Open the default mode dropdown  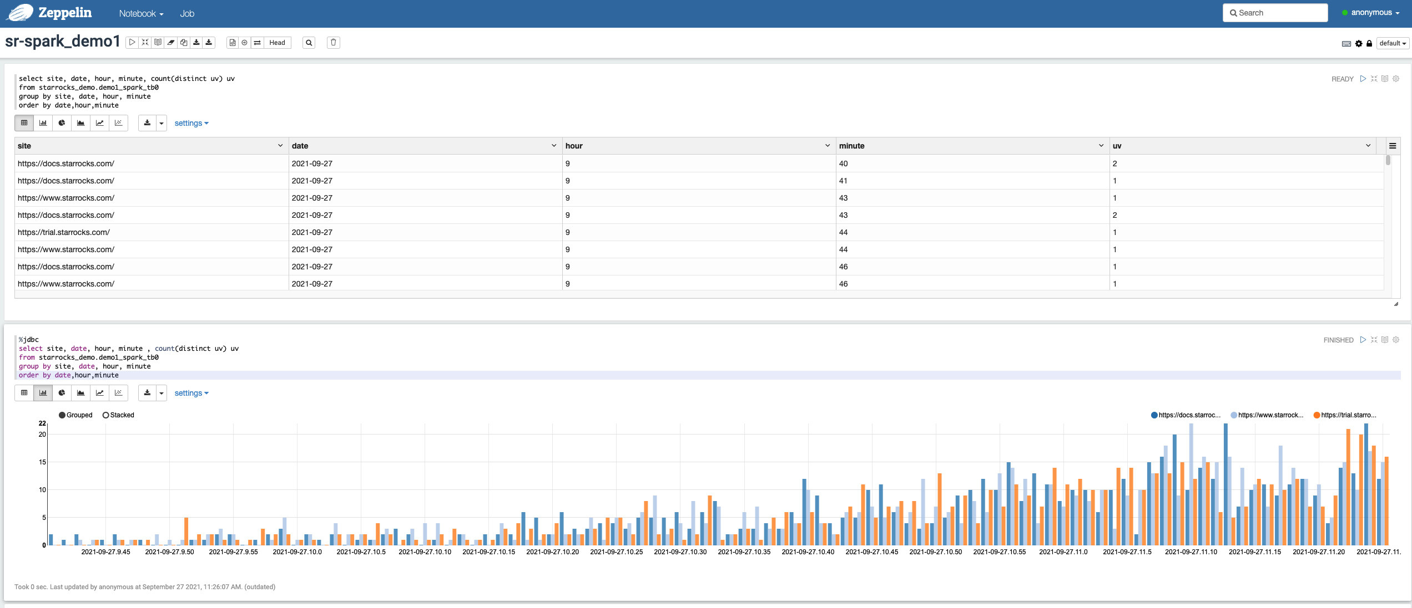tap(1393, 43)
